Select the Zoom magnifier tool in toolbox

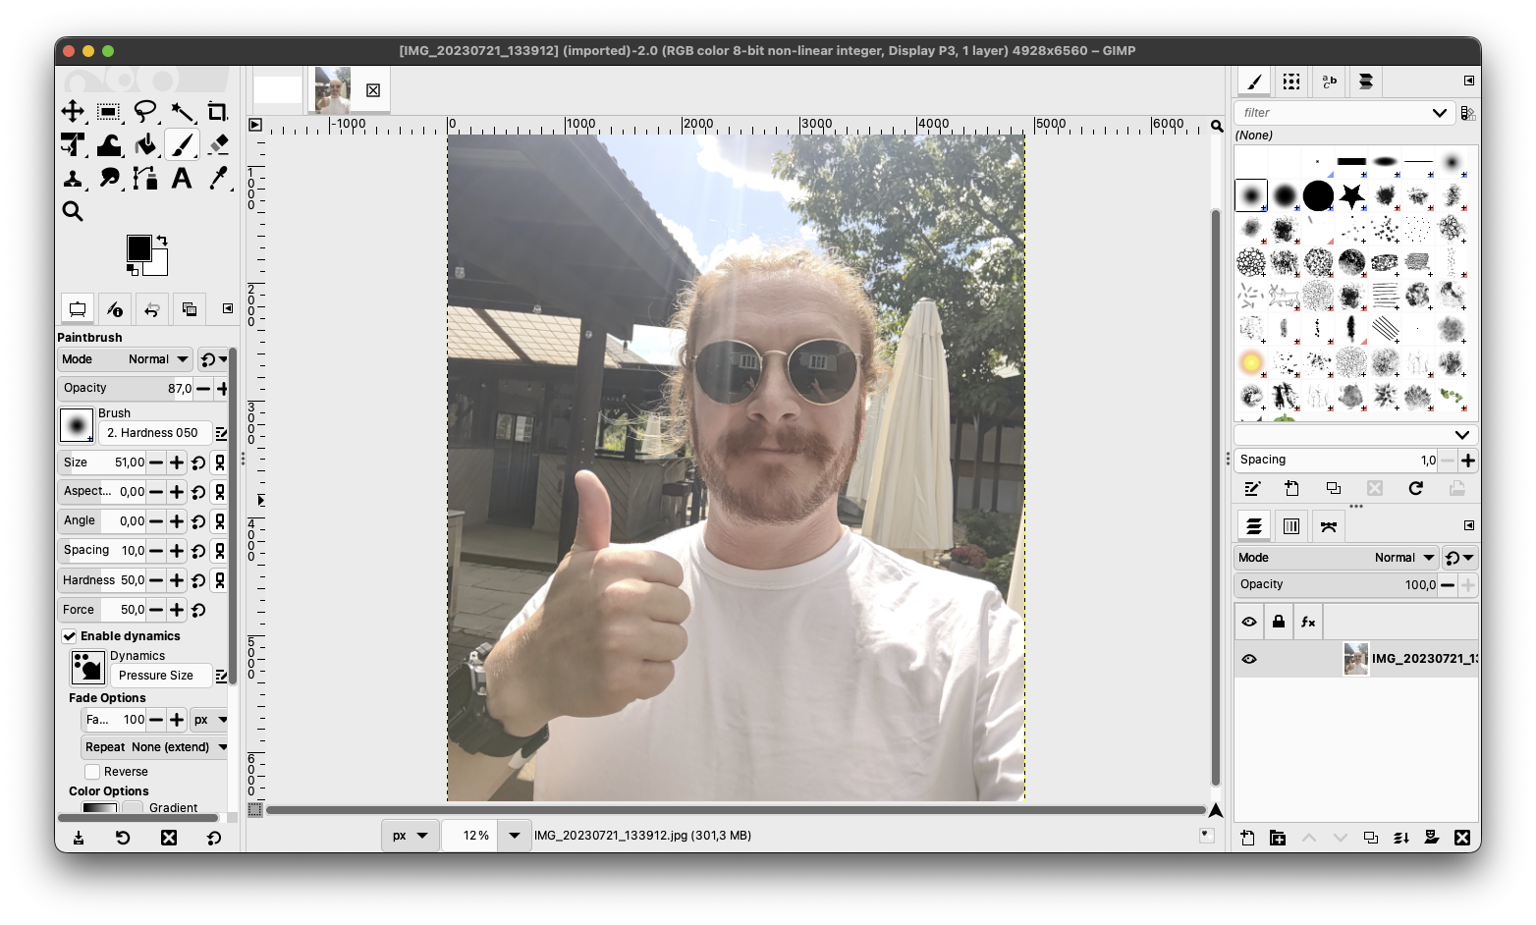(73, 211)
